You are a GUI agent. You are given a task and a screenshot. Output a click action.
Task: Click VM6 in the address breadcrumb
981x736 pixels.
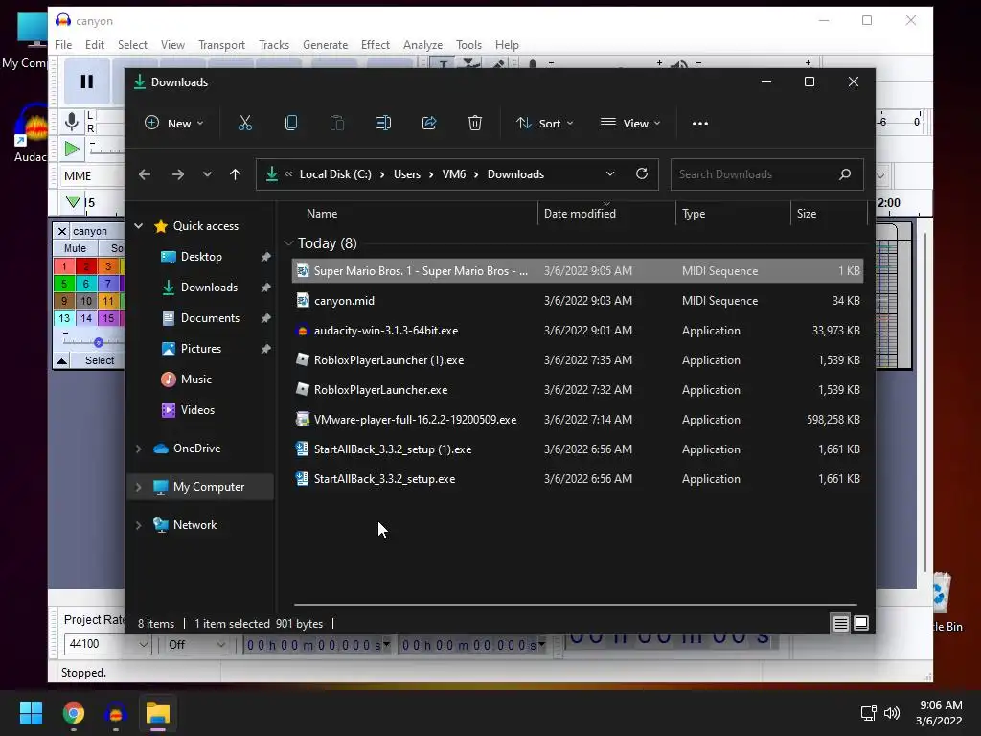point(453,174)
